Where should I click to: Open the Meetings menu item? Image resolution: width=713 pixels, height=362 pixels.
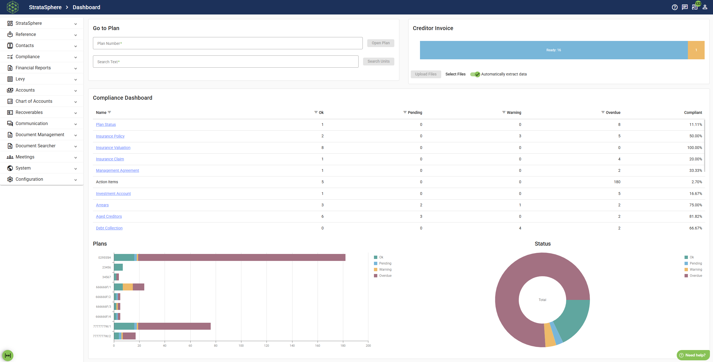pos(42,157)
